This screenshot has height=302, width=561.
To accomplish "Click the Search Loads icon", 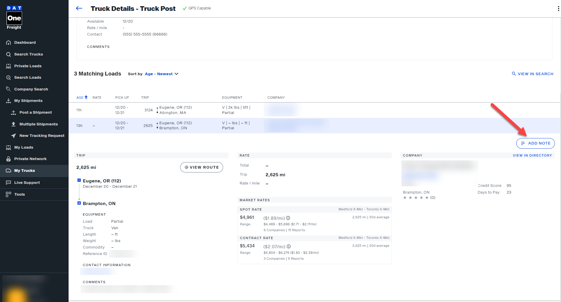I will click(9, 78).
